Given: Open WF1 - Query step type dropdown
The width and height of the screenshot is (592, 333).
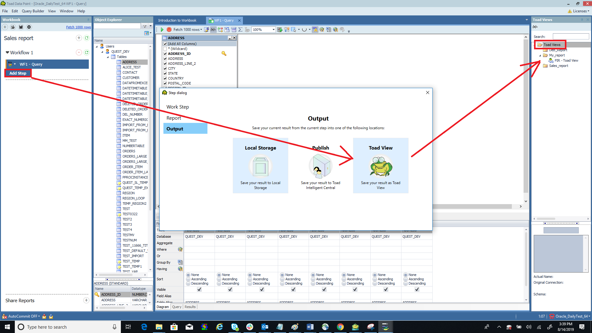Looking at the screenshot, I should (x=15, y=64).
